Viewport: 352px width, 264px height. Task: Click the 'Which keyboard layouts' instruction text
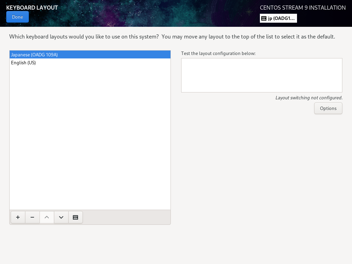click(x=172, y=36)
